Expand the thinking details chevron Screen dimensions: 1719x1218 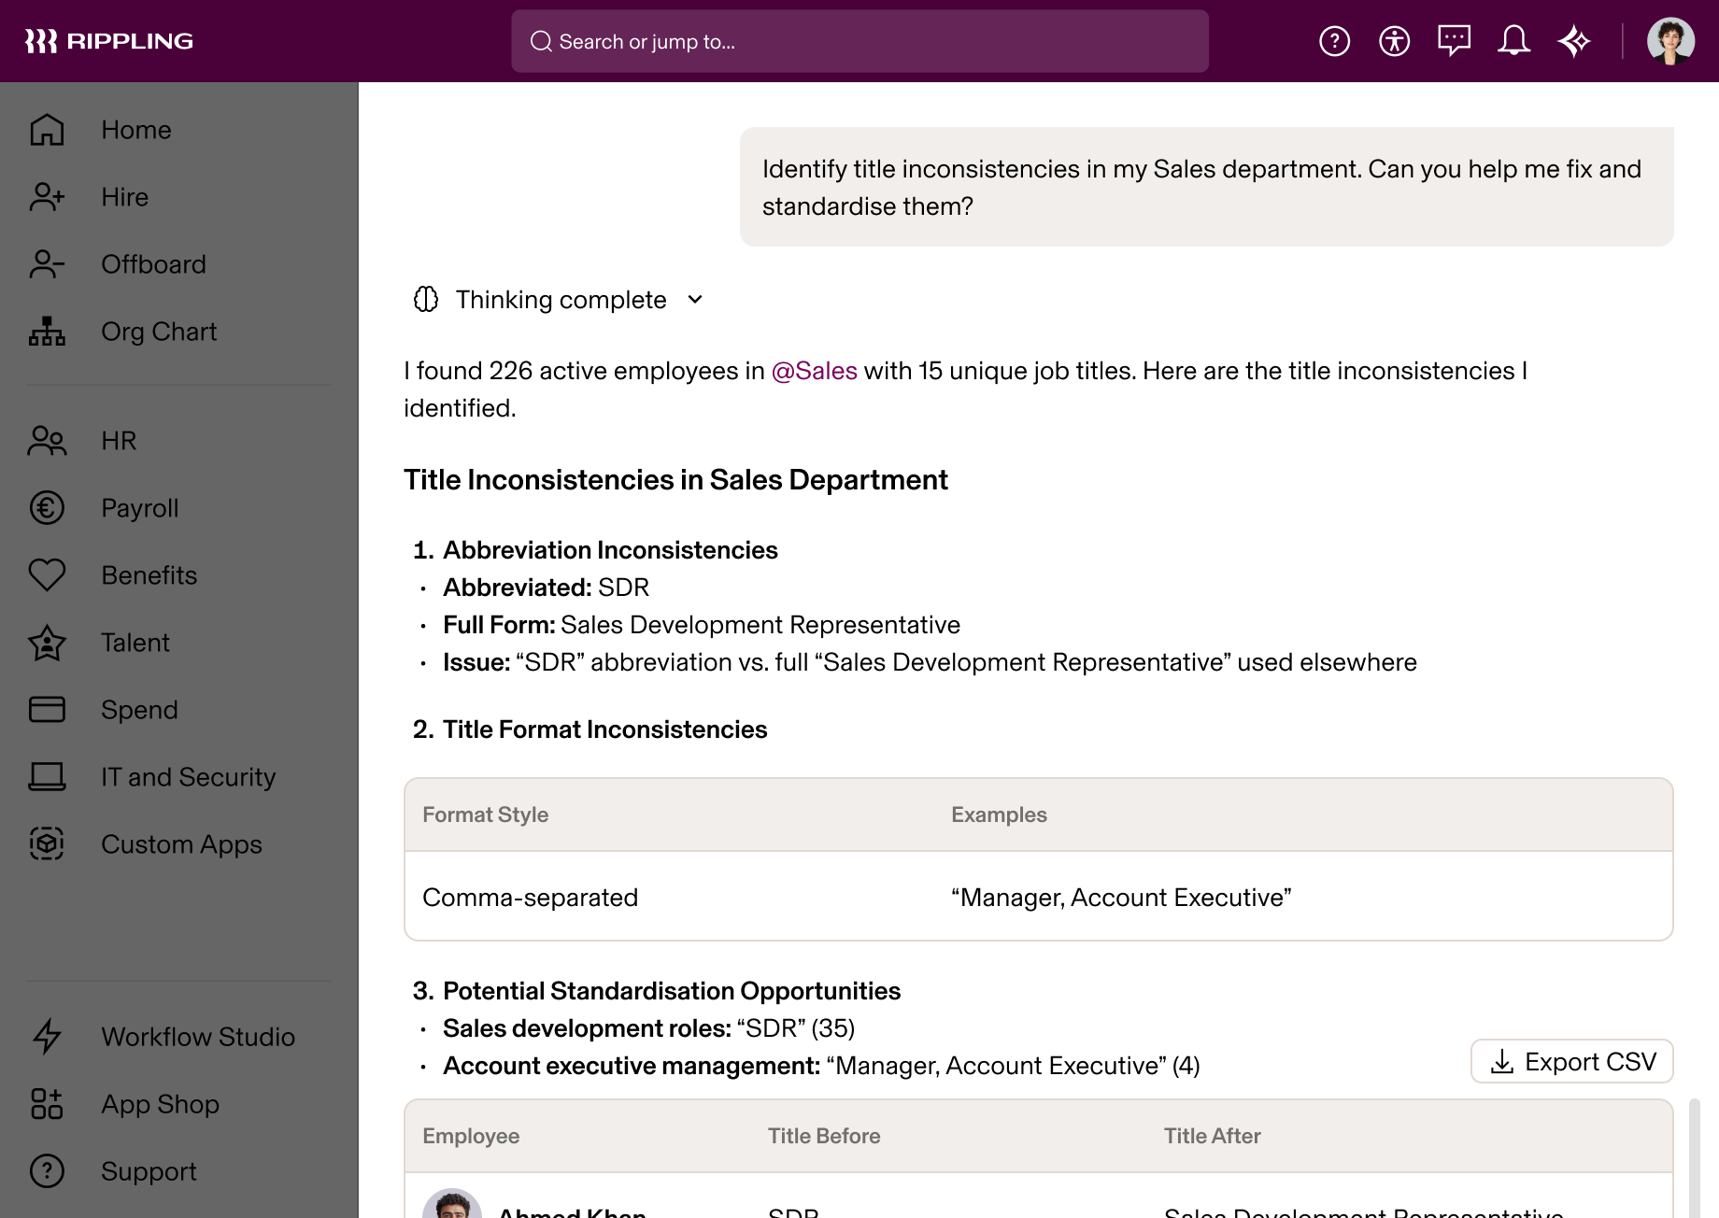coord(694,300)
